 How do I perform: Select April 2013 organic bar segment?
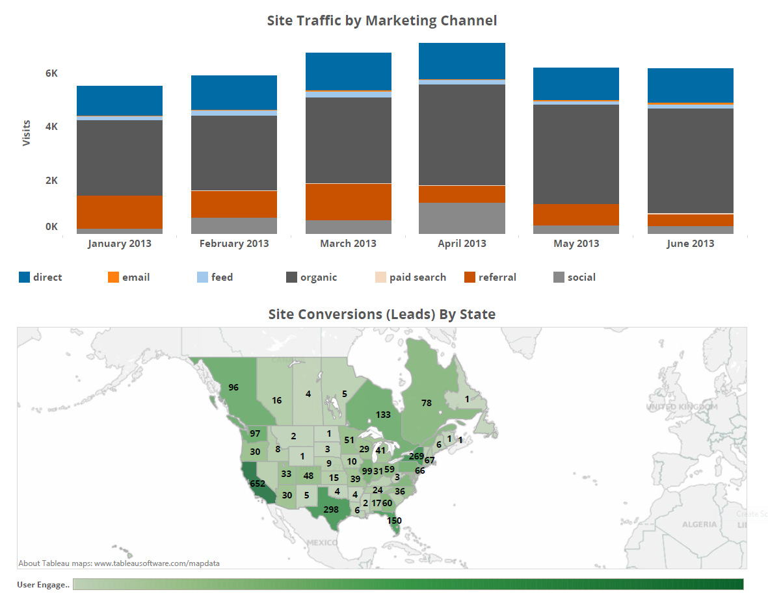[462, 135]
